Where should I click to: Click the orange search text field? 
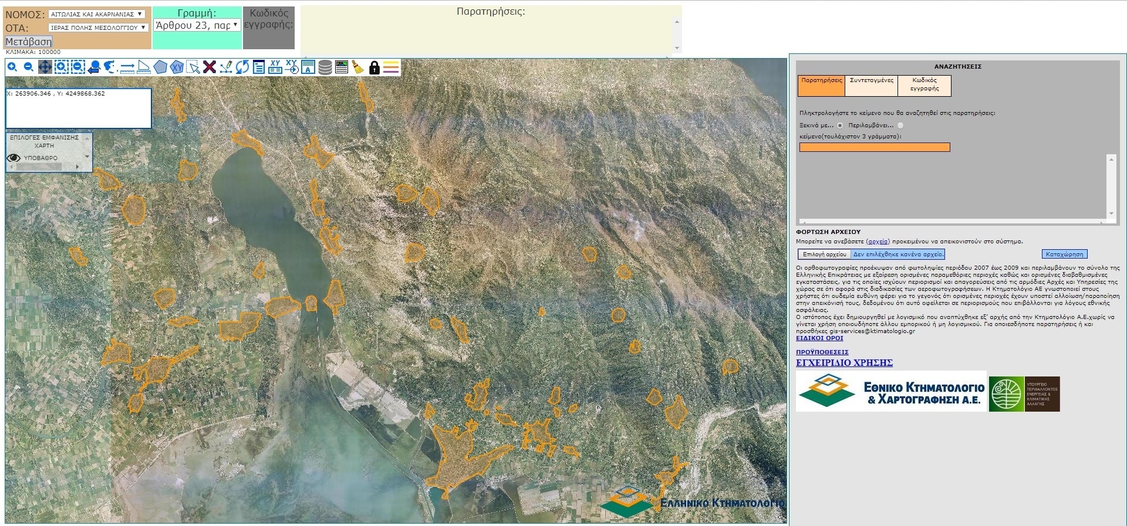point(874,148)
